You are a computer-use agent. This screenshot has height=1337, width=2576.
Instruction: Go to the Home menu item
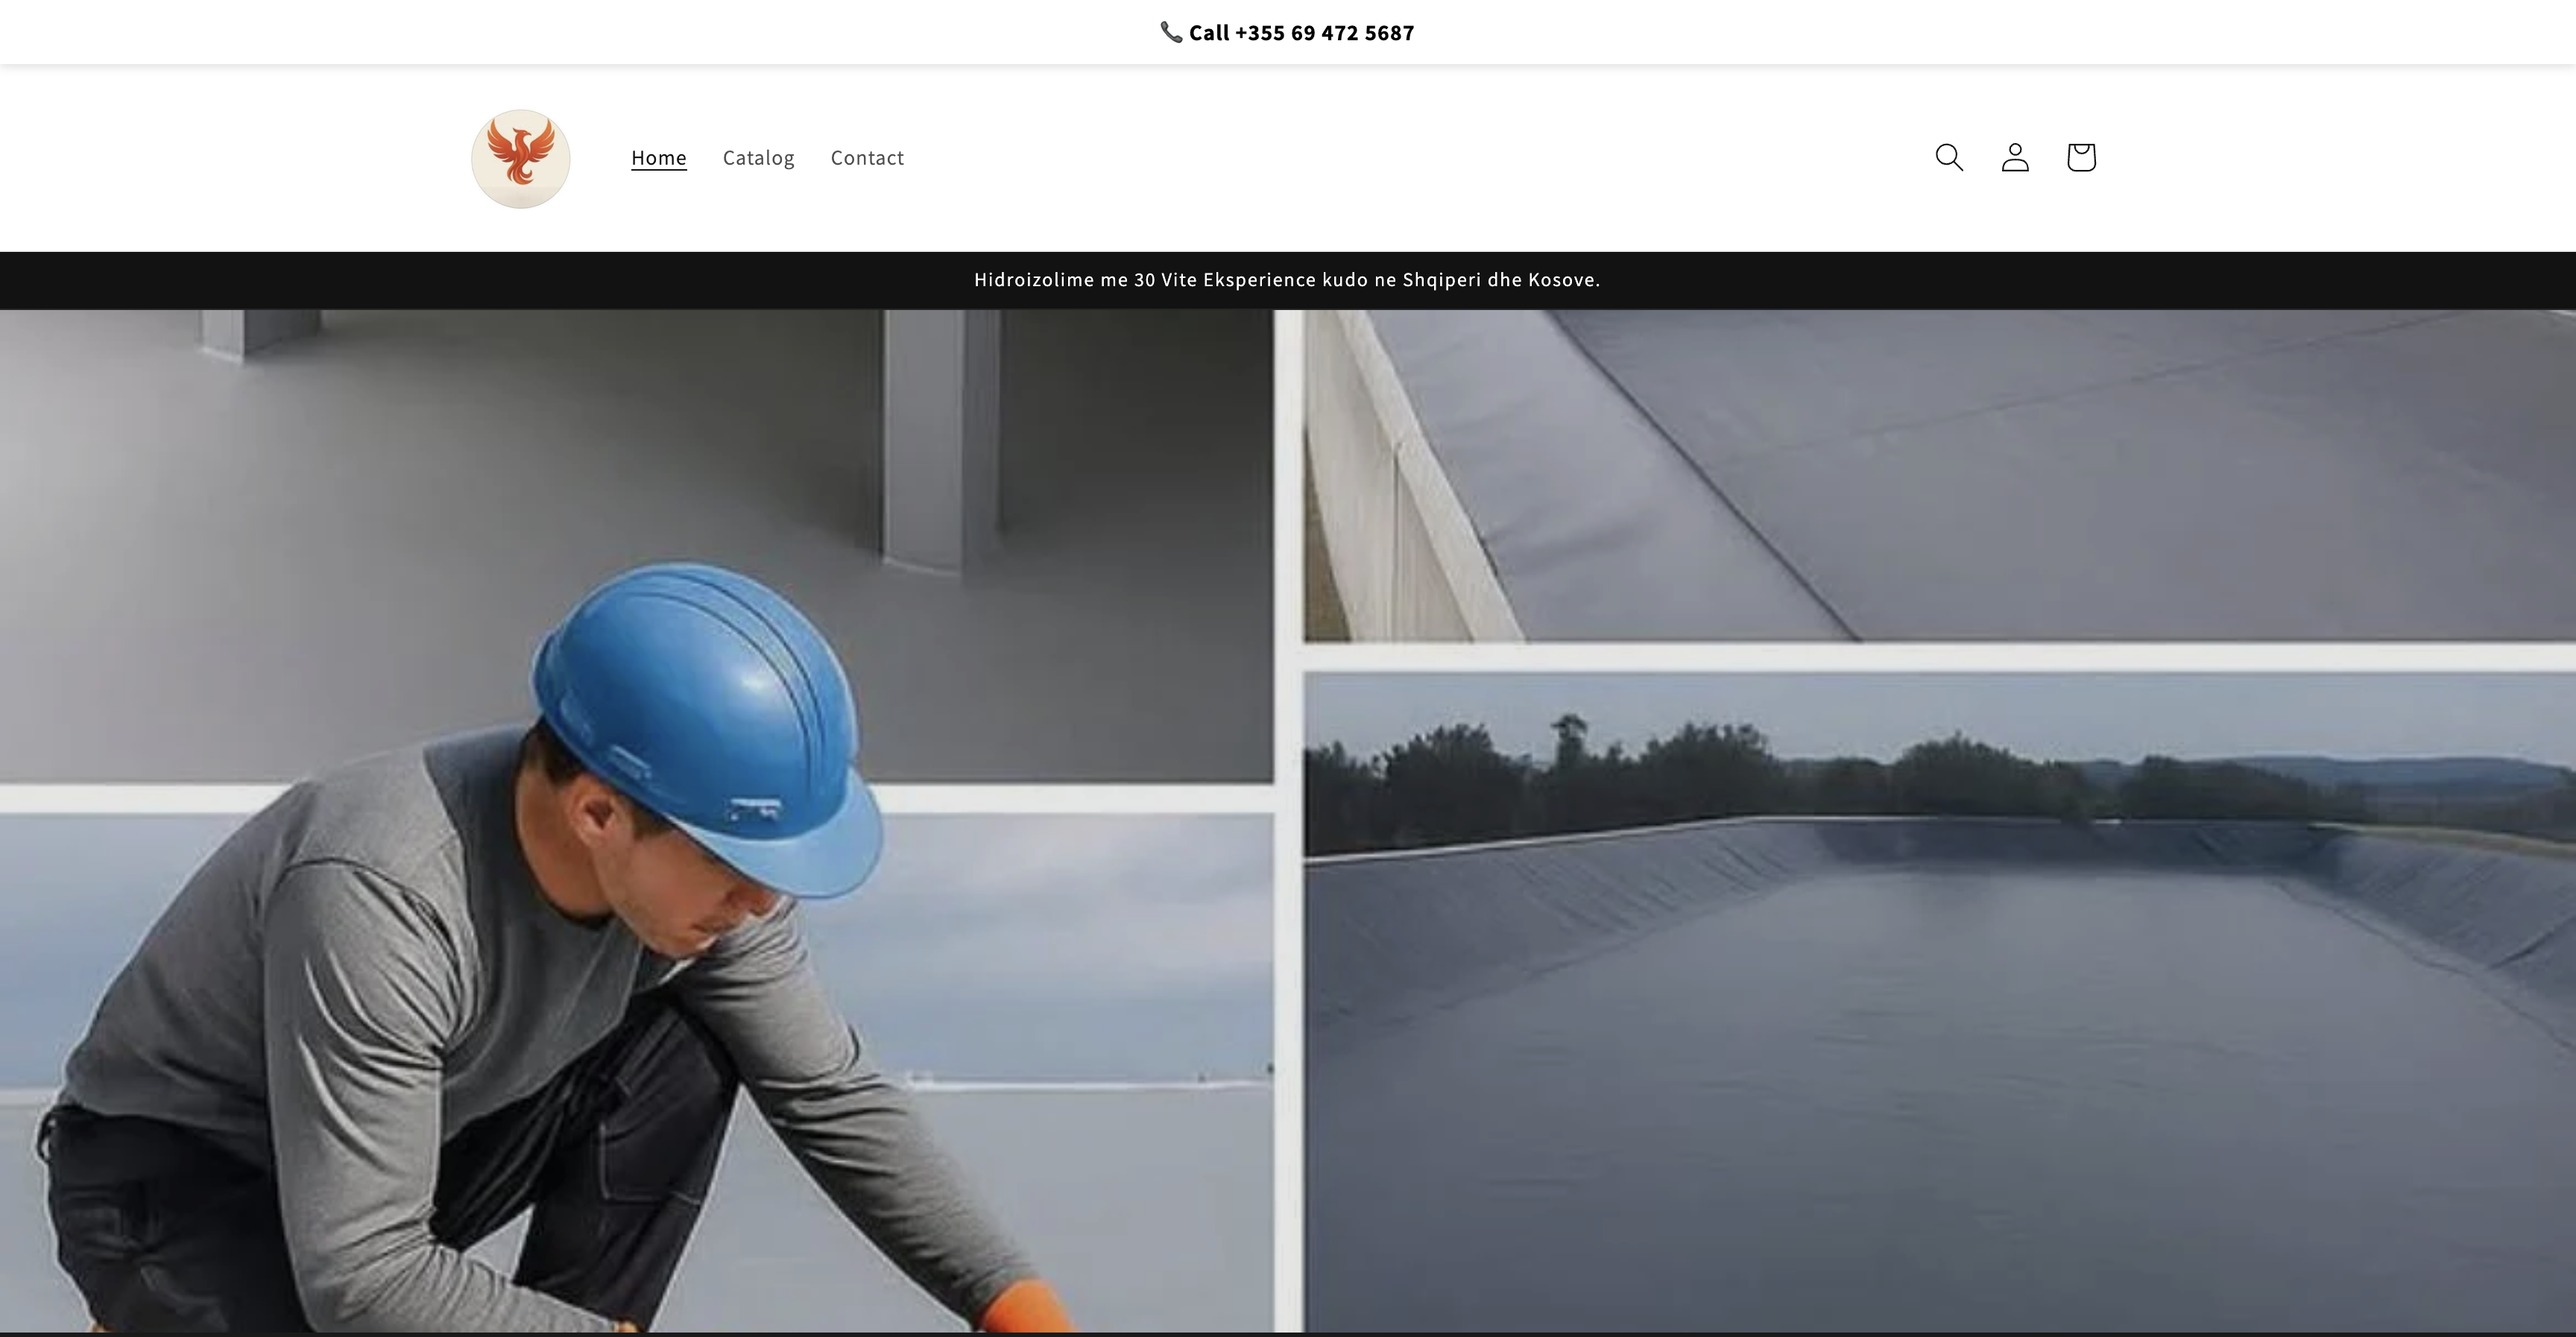coord(658,158)
